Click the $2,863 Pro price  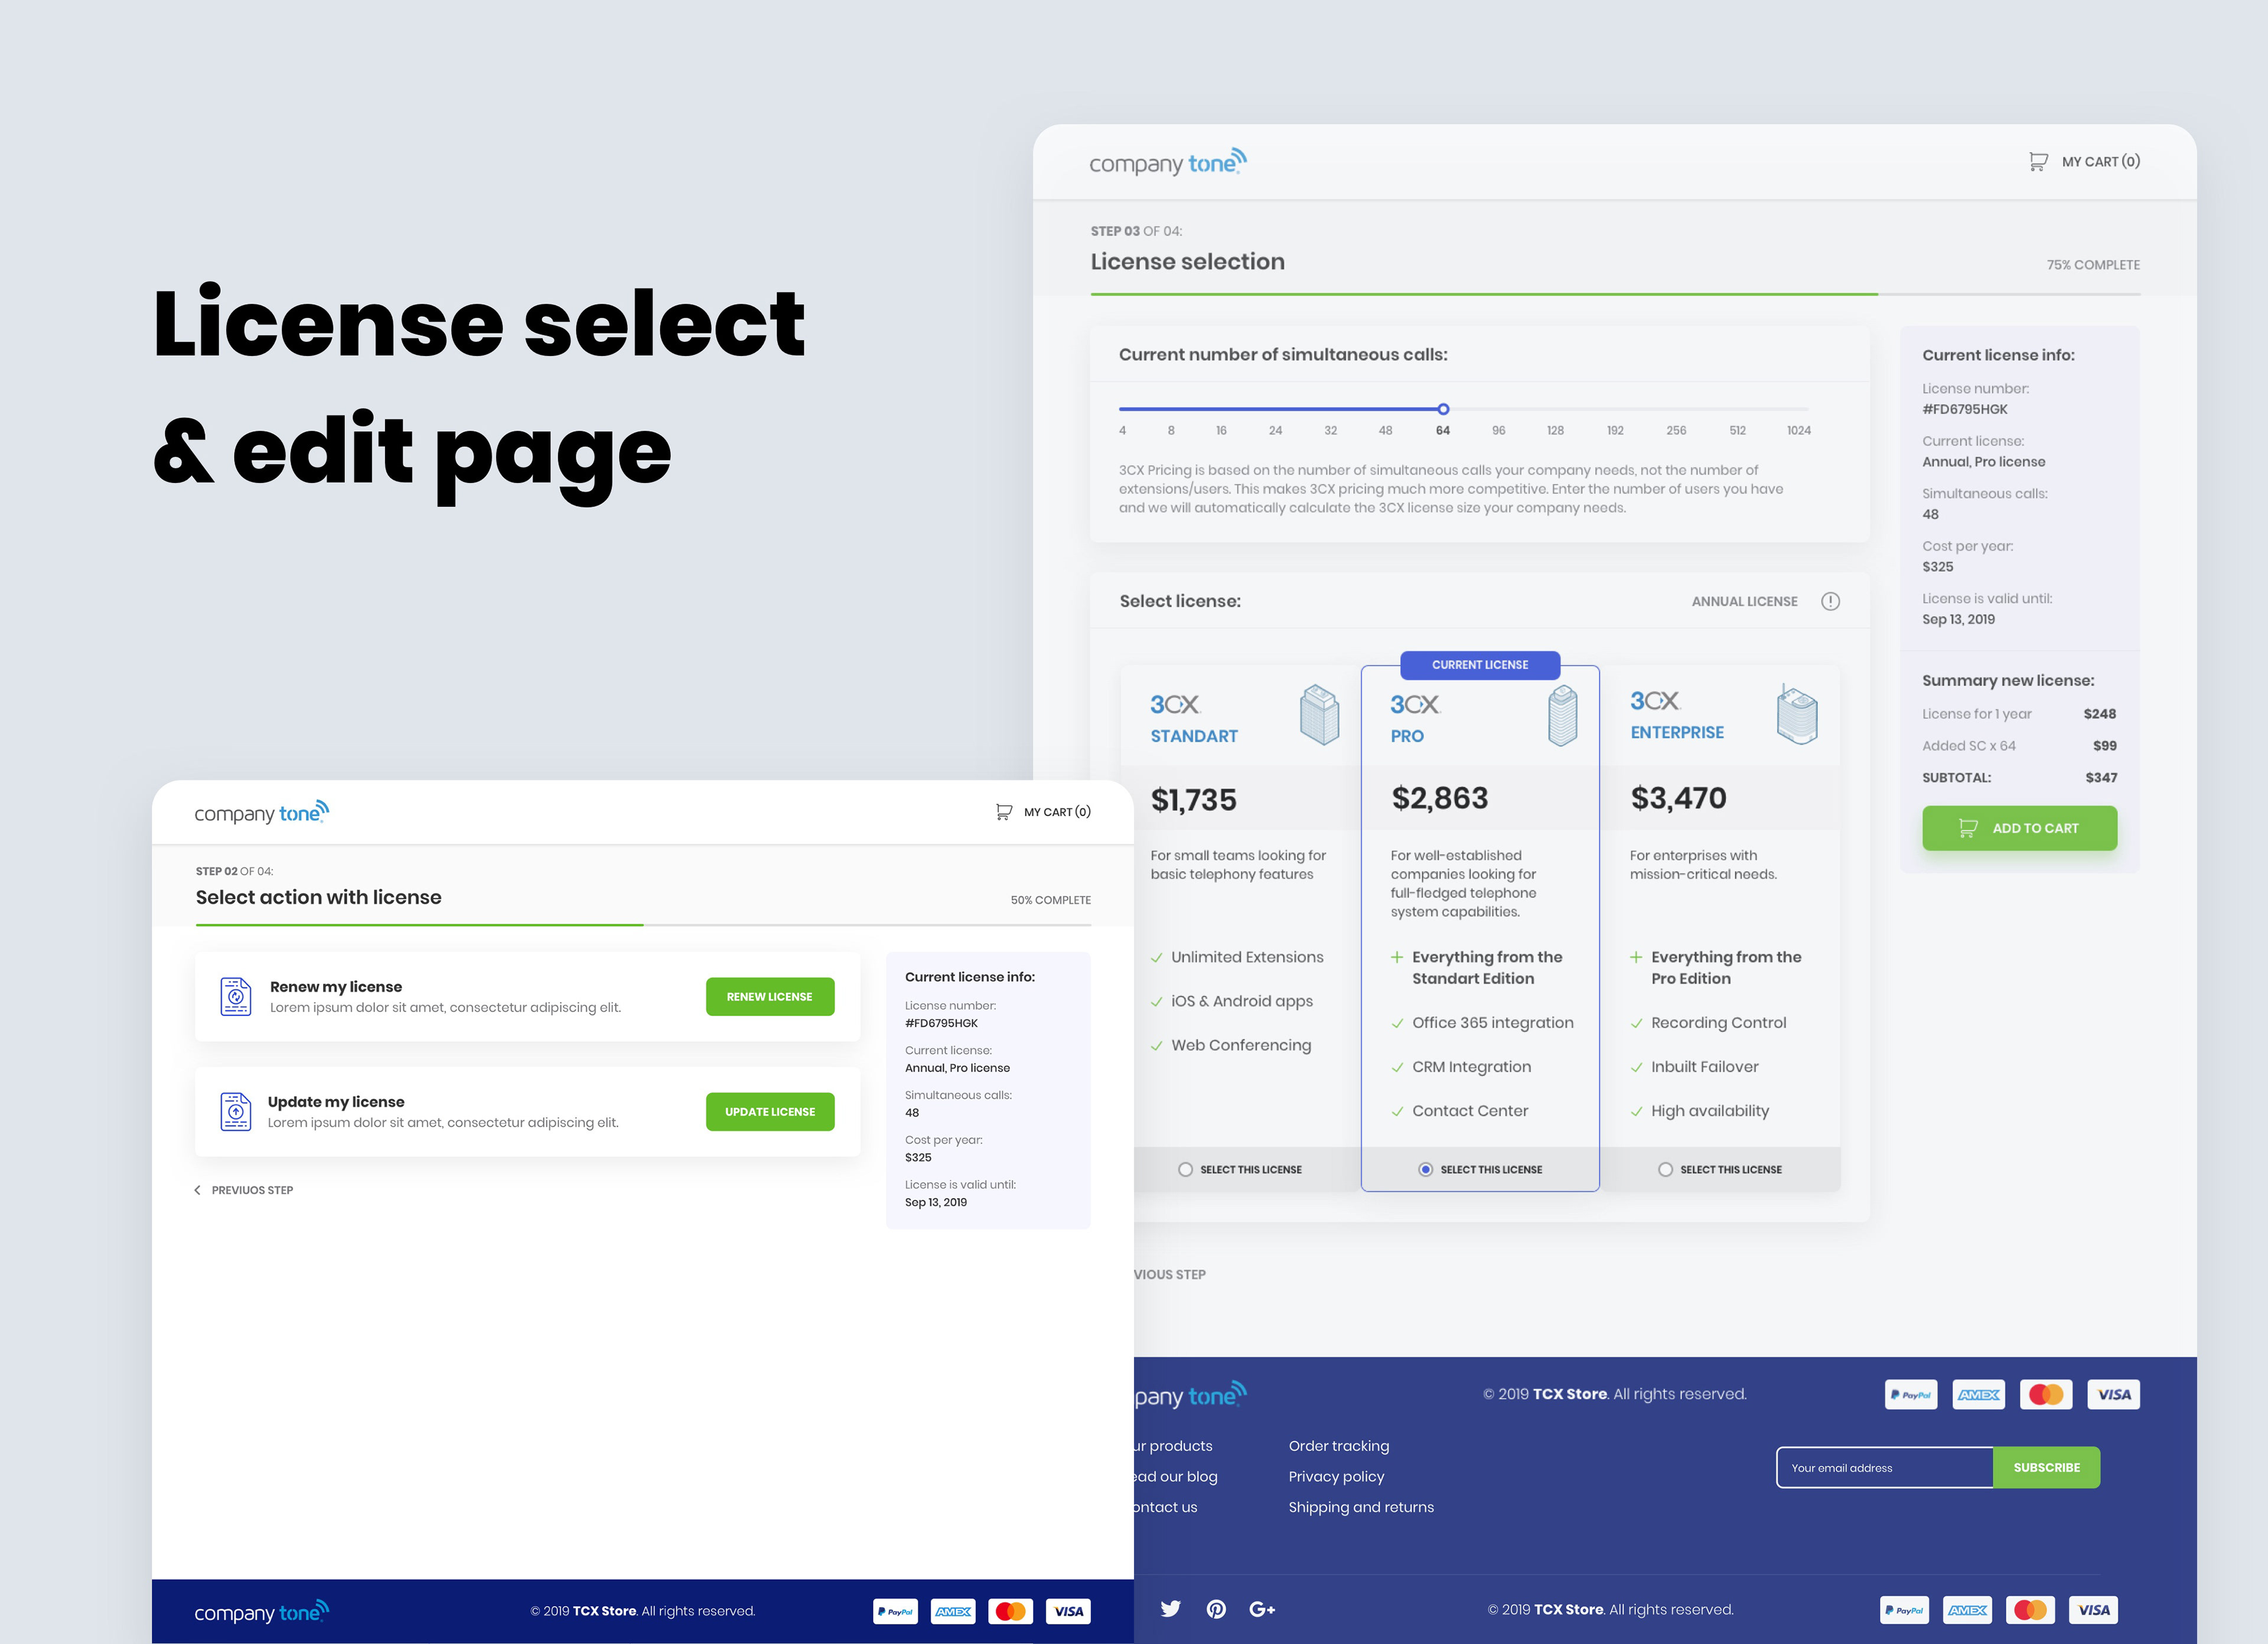click(x=1439, y=798)
